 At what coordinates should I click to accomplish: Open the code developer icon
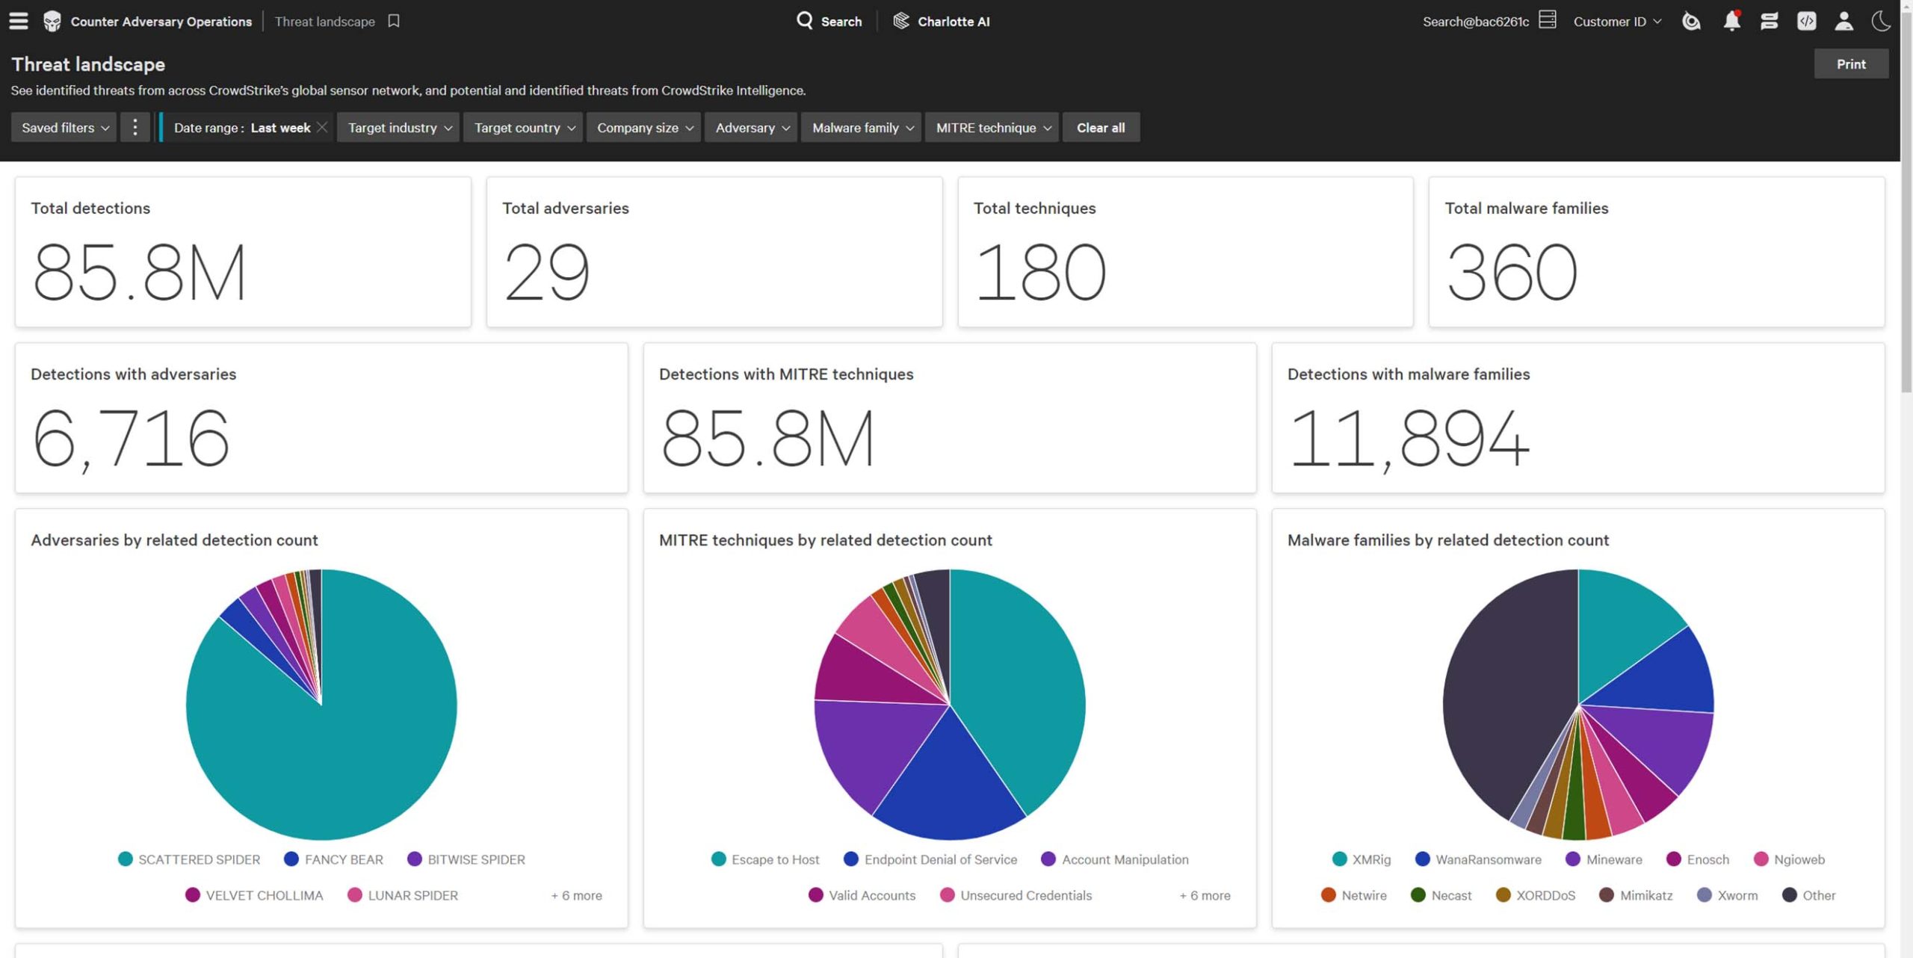[x=1806, y=21]
